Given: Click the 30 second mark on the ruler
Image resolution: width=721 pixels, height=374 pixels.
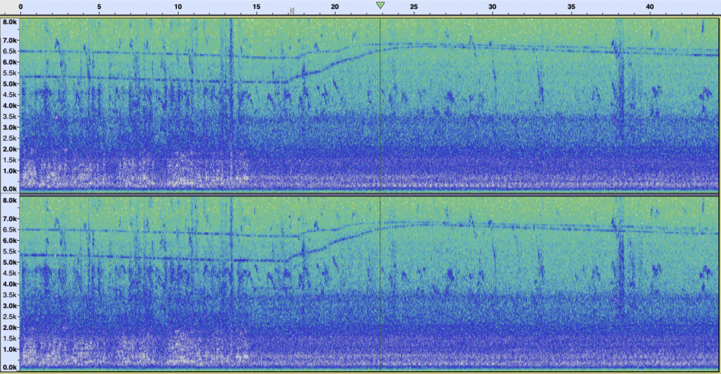Looking at the screenshot, I should [492, 7].
